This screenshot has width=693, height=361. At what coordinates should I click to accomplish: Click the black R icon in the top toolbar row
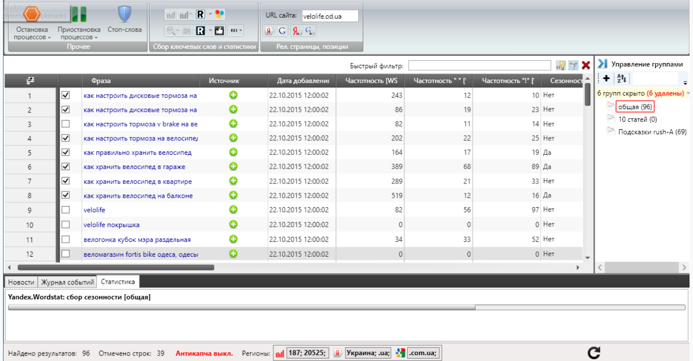200,14
